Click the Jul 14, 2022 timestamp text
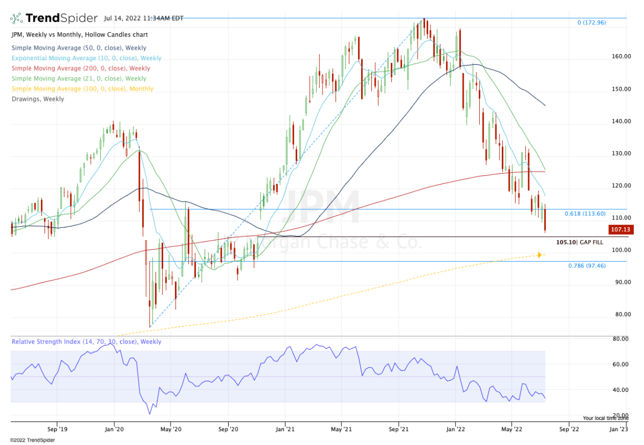Image resolution: width=644 pixels, height=445 pixels. 144,18
